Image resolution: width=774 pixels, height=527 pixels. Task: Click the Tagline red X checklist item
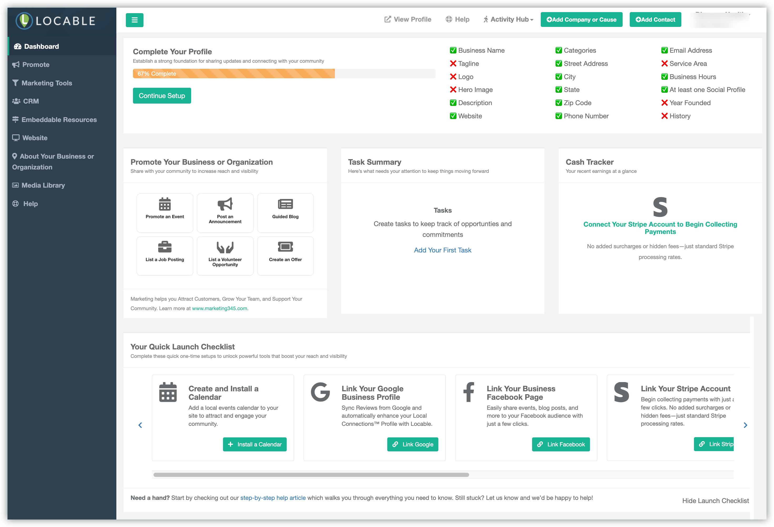coord(453,64)
